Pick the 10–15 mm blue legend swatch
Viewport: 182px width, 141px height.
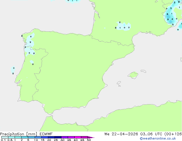click(38, 137)
